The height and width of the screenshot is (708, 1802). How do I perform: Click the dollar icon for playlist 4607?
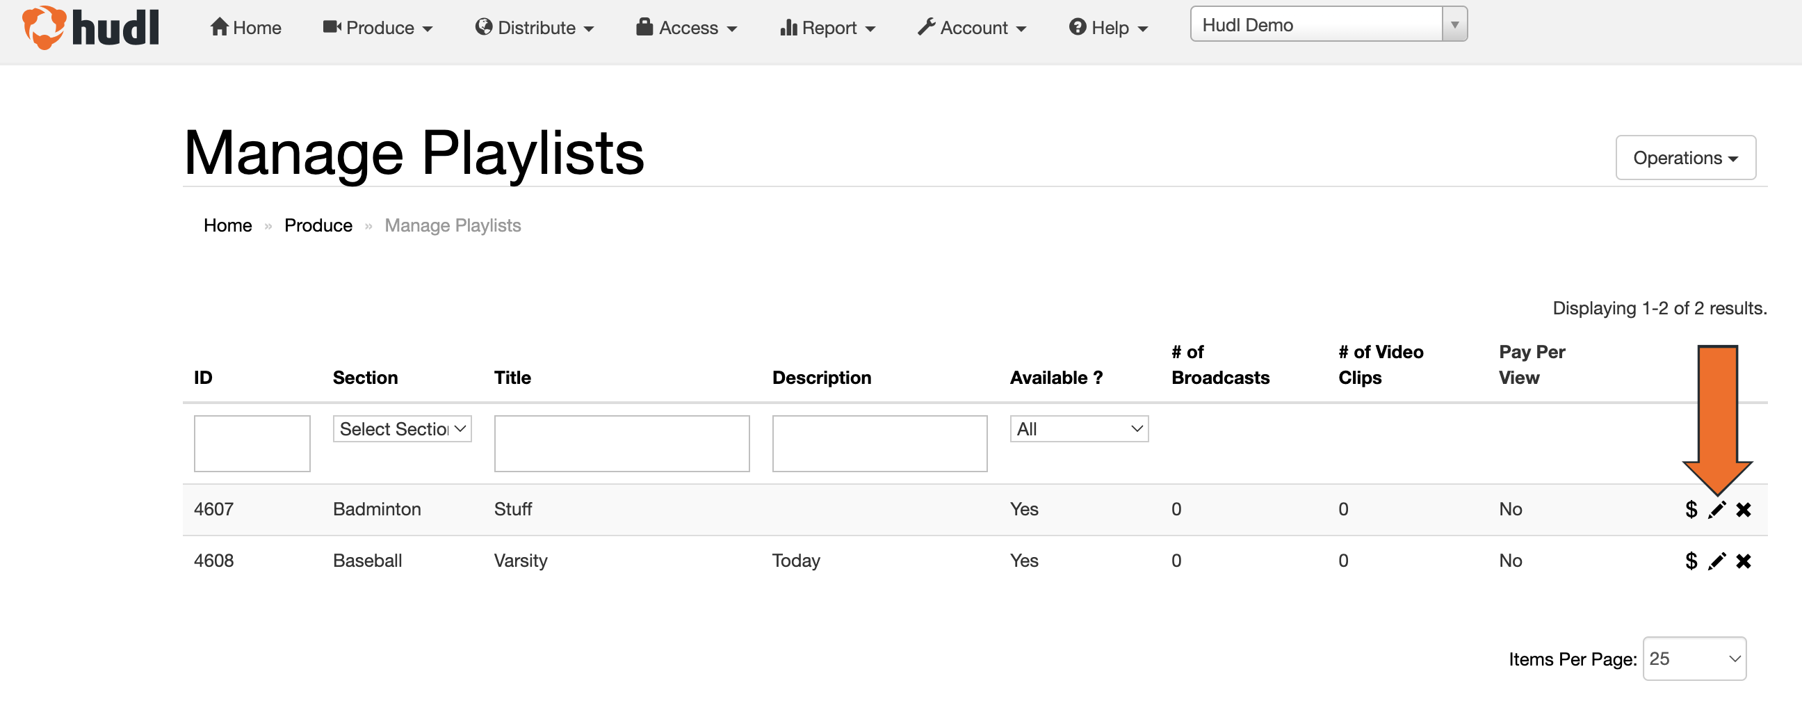point(1691,509)
